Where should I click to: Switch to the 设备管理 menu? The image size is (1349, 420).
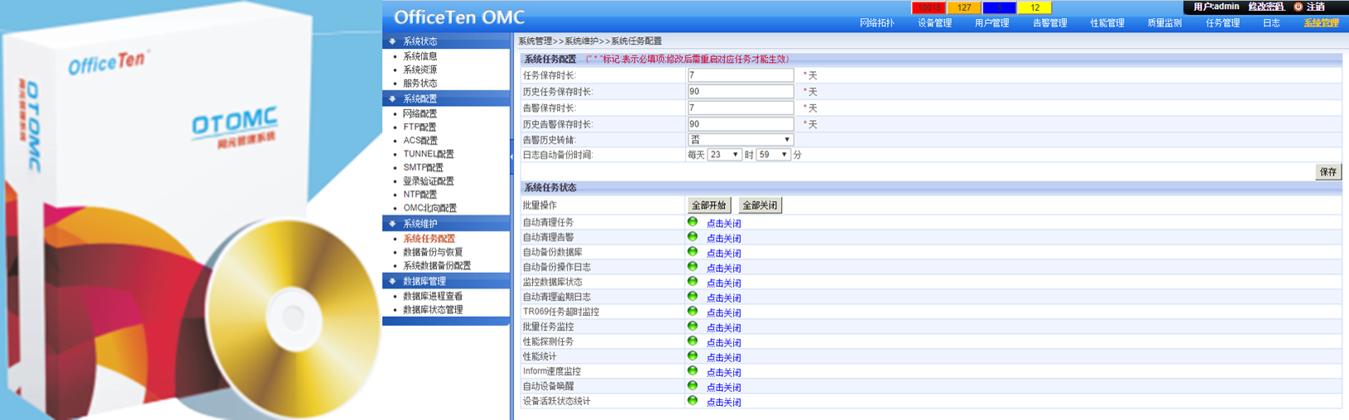click(x=934, y=23)
